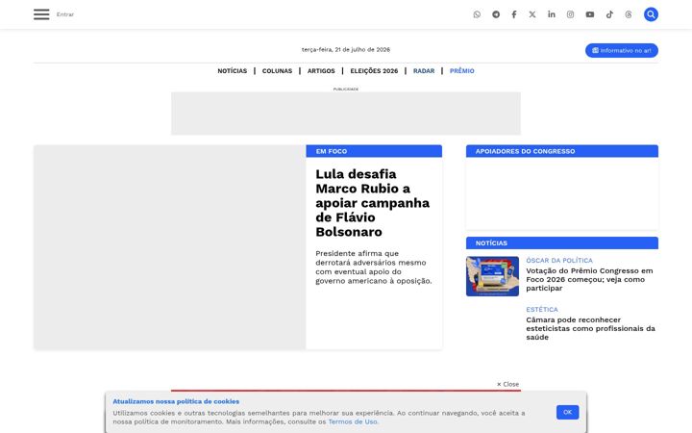Click the EM FOCO section header
The width and height of the screenshot is (692, 433).
(374, 151)
